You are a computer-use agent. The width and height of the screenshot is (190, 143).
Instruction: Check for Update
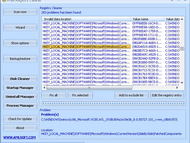pyautogui.click(x=20, y=119)
